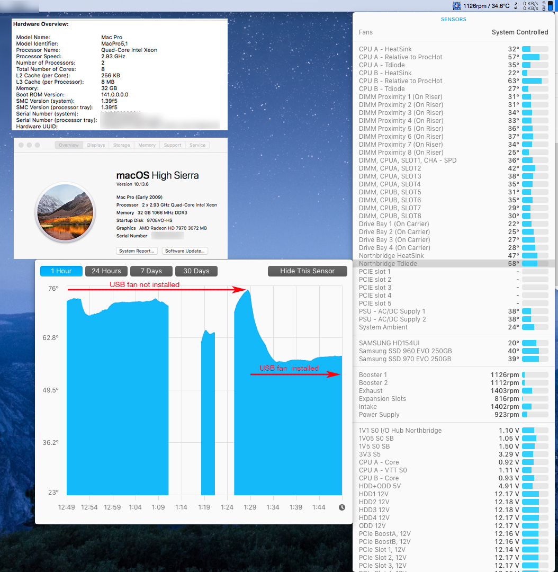This screenshot has height=572, width=558.
Task: Select the Booster 2 fan row
Action: click(x=453, y=383)
